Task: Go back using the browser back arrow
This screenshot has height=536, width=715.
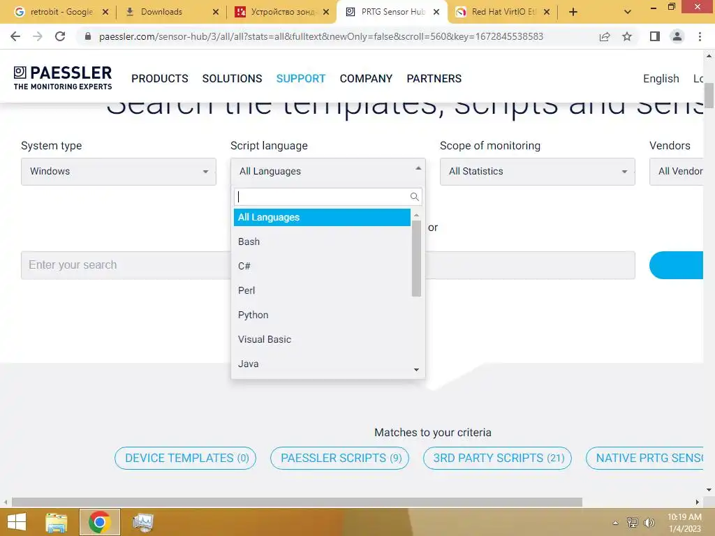Action: 15,36
